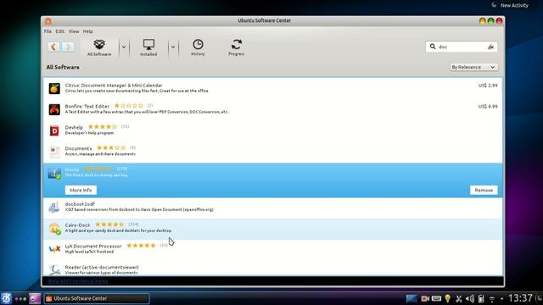The image size is (543, 305).
Task: Select the Devhelp entry
Action: 273,130
